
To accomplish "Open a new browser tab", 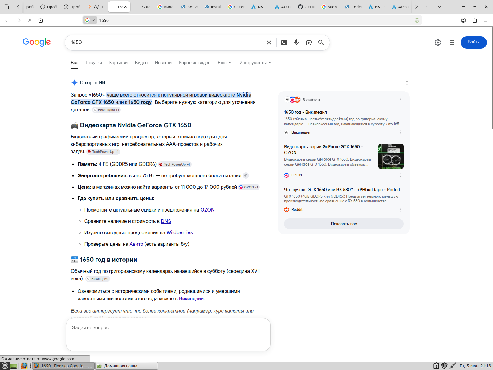I will click(427, 7).
